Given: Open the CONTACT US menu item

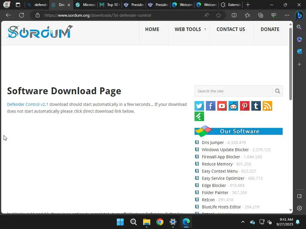Looking at the screenshot, I should (231, 29).
